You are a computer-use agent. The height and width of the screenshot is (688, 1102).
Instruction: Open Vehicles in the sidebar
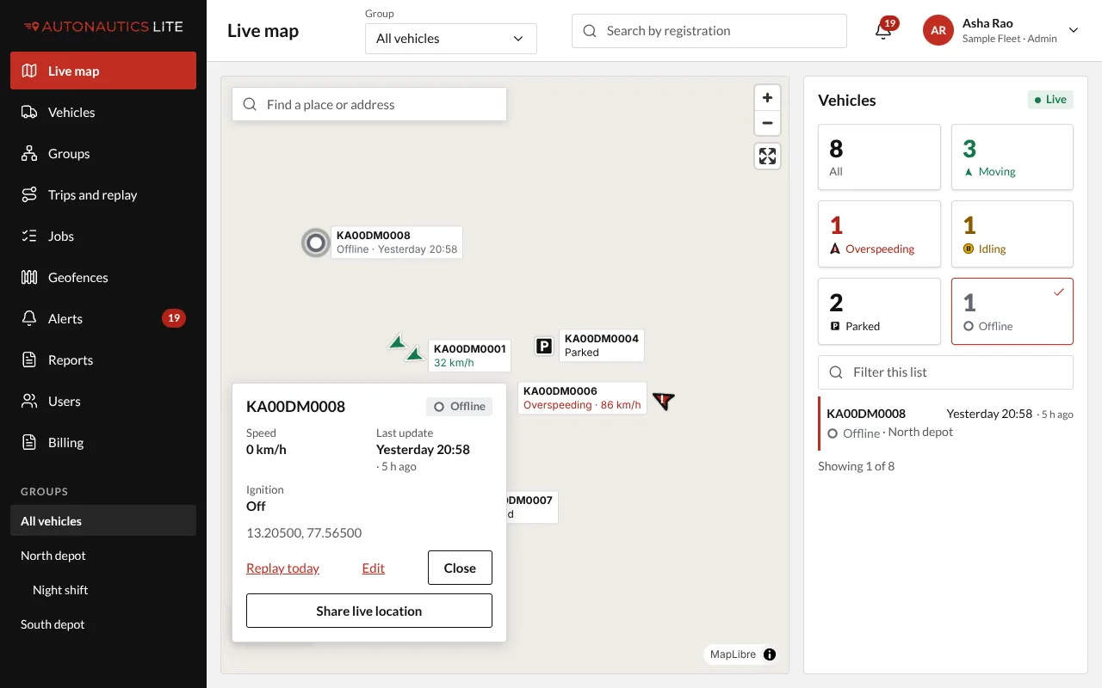(x=103, y=113)
